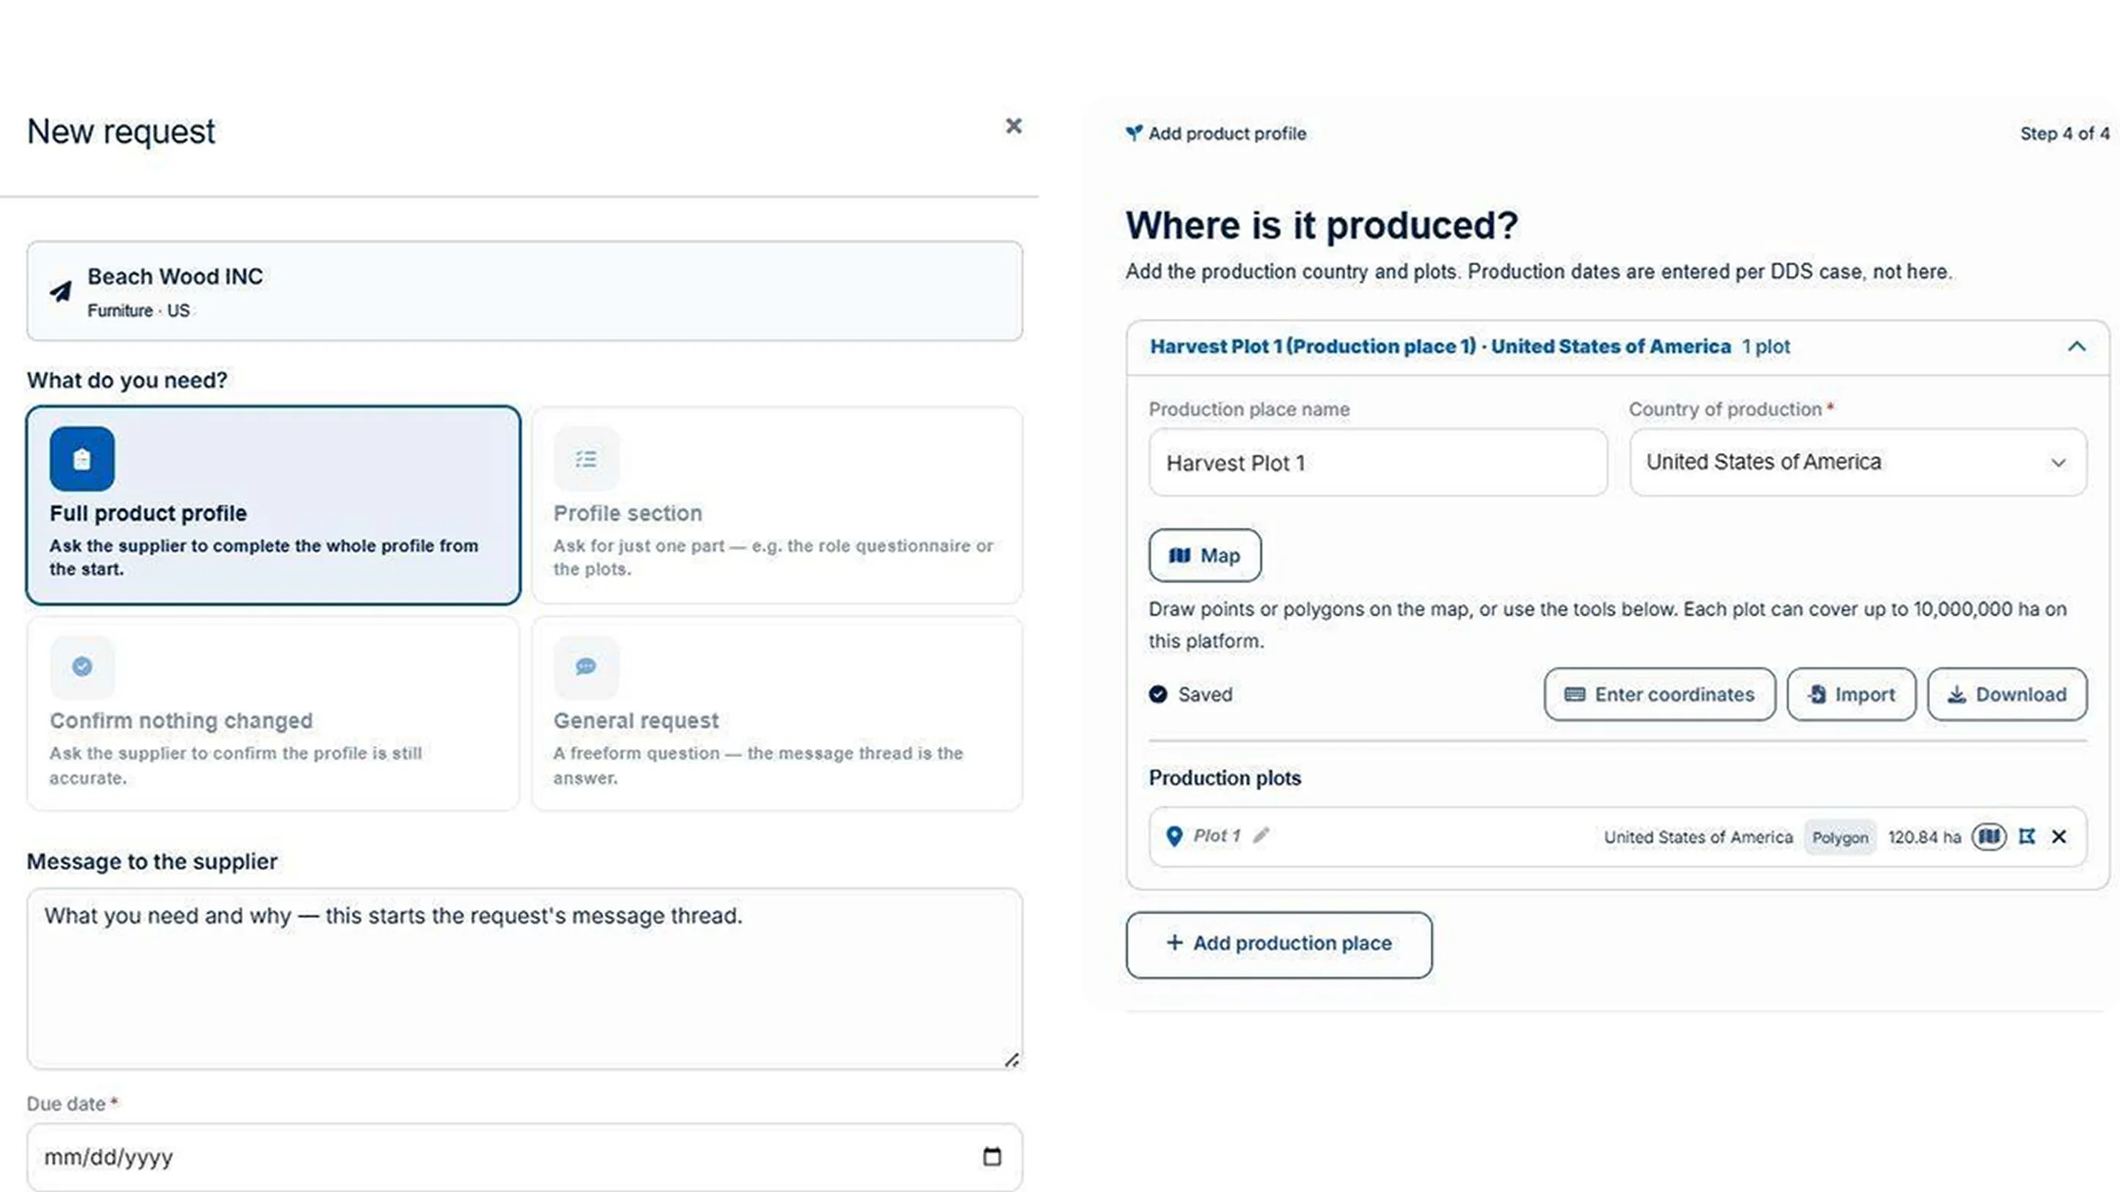Click the Plot 1 name text
This screenshot has height=1192, width=2120.
click(x=1216, y=836)
